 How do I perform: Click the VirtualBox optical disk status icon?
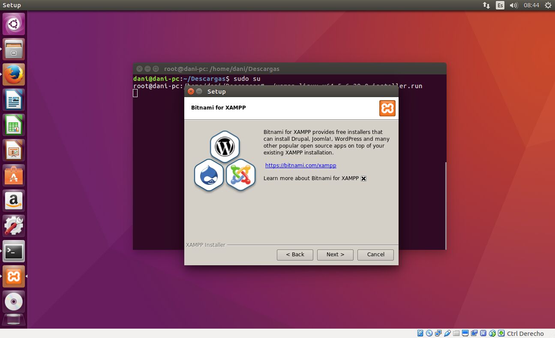pos(429,333)
